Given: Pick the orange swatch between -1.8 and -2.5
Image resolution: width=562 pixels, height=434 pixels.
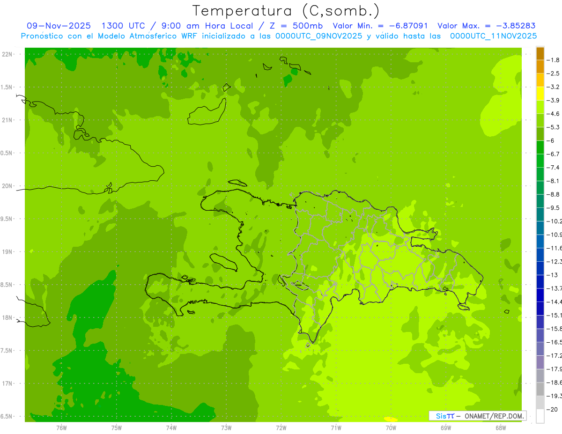Looking at the screenshot, I should point(540,67).
